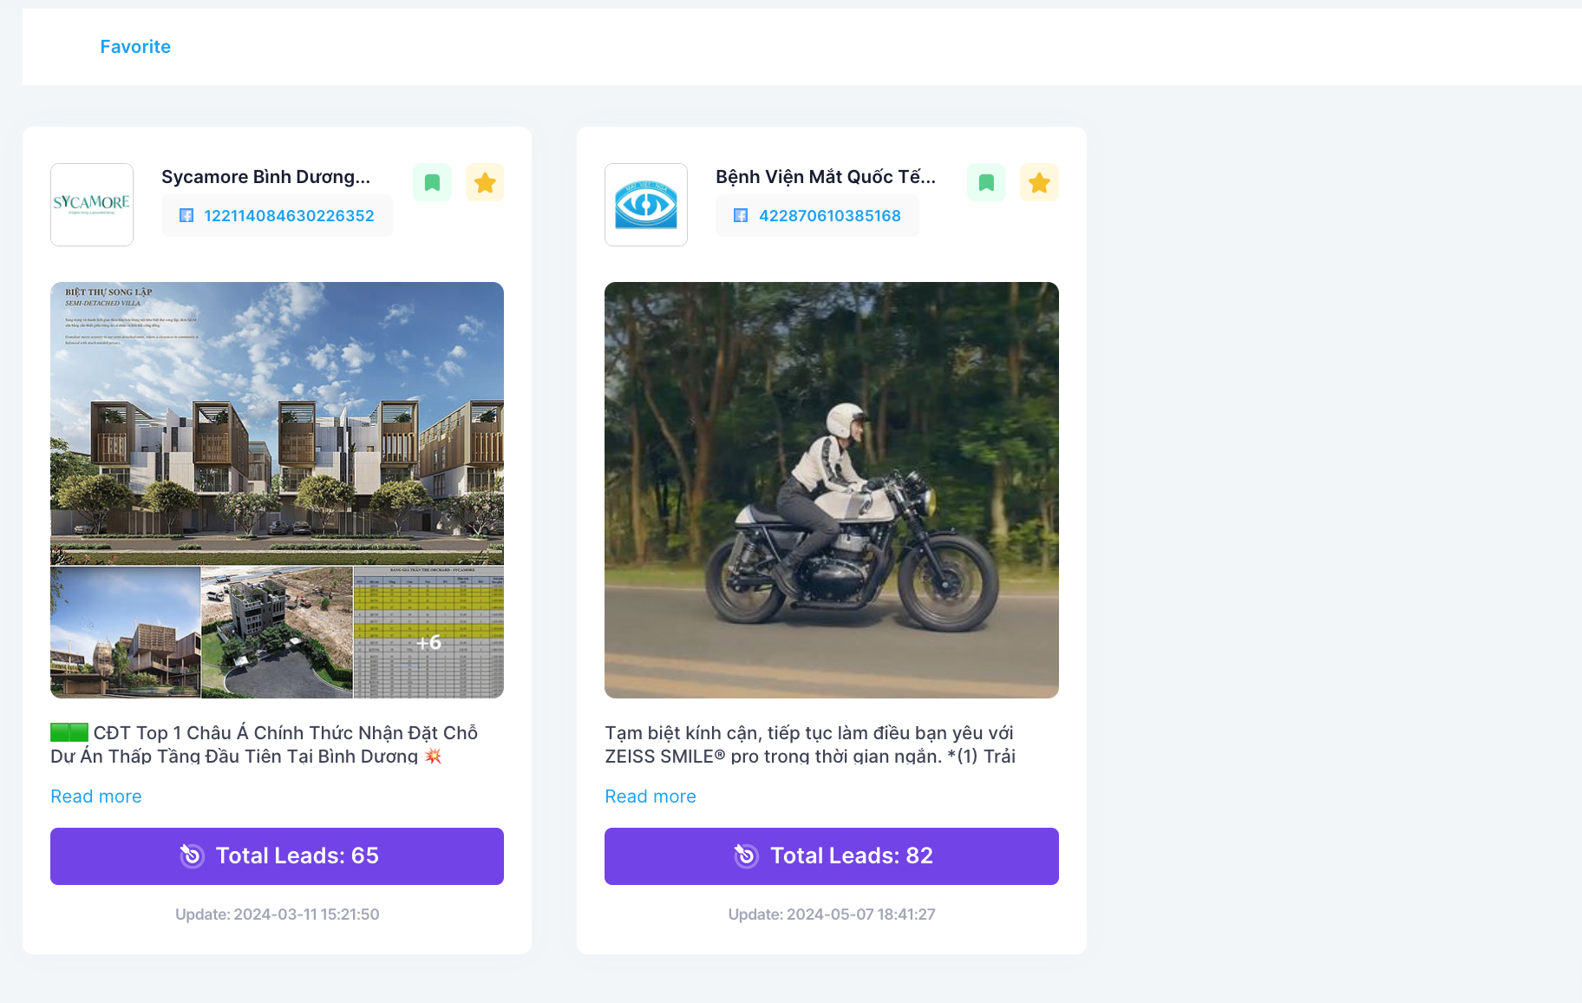Open page ID 422870610385168 link
Screen dimensions: 1582x1003
(x=829, y=216)
